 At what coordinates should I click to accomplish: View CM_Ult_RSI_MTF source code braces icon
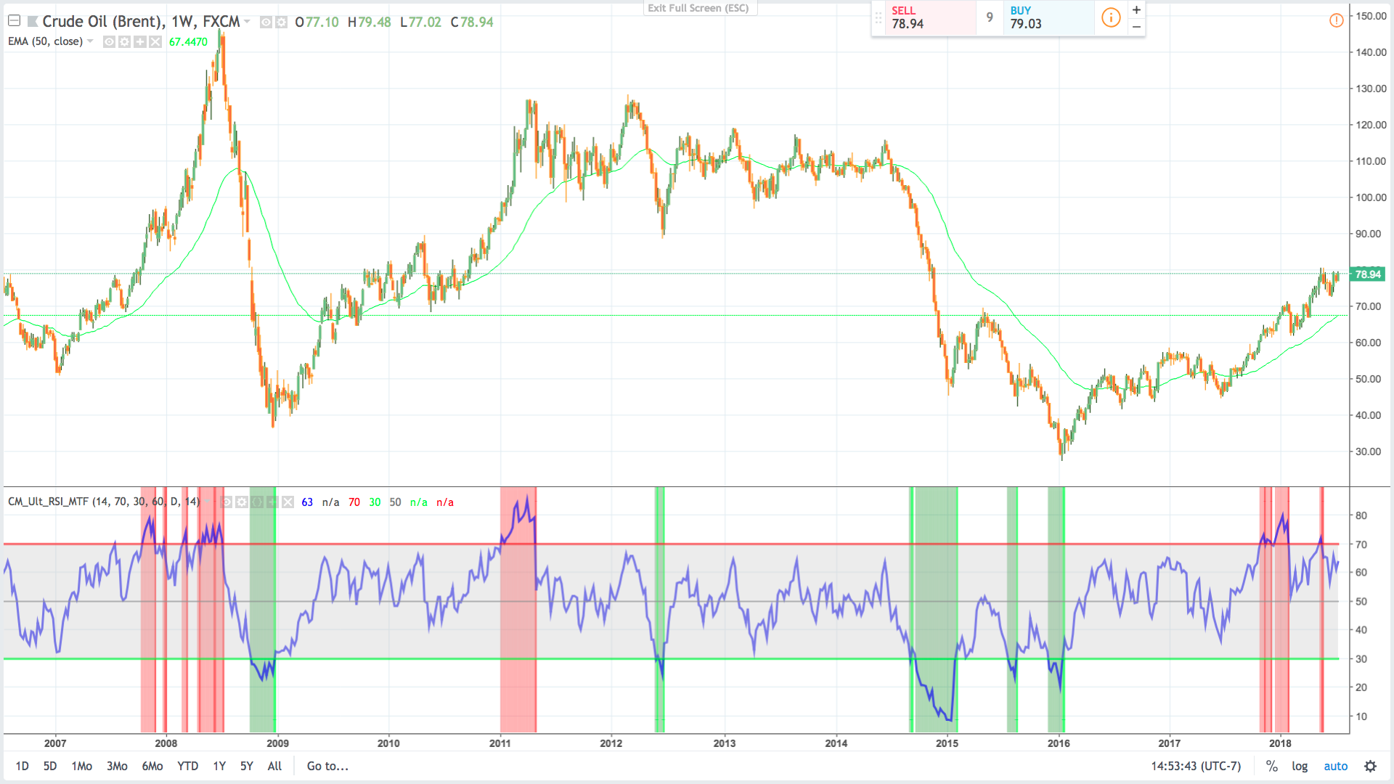(257, 502)
